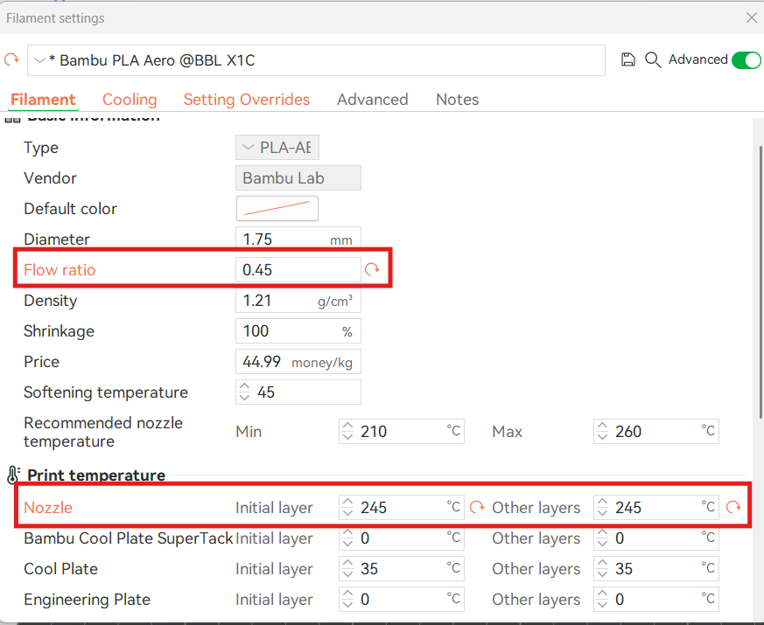Revert nozzle initial layer temperature value

pyautogui.click(x=477, y=507)
